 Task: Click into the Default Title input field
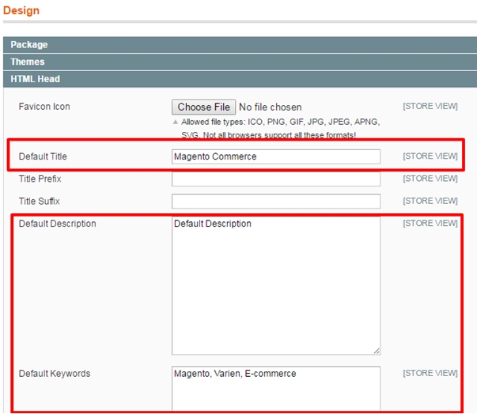pyautogui.click(x=276, y=156)
